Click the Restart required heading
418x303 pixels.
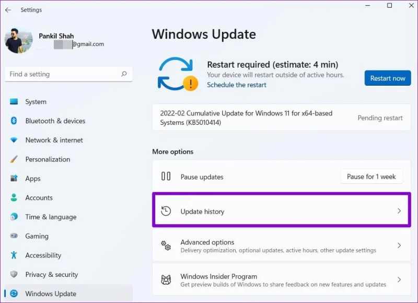tap(272, 64)
